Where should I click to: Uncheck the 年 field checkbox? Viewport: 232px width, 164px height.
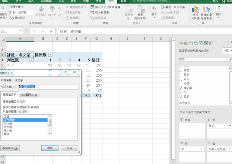[x=181, y=92]
